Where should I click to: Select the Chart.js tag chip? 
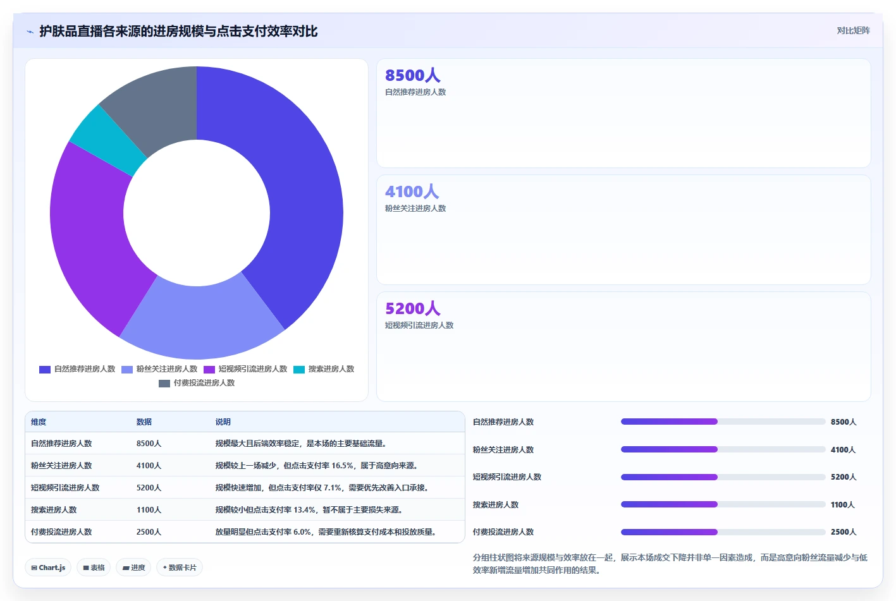(49, 568)
